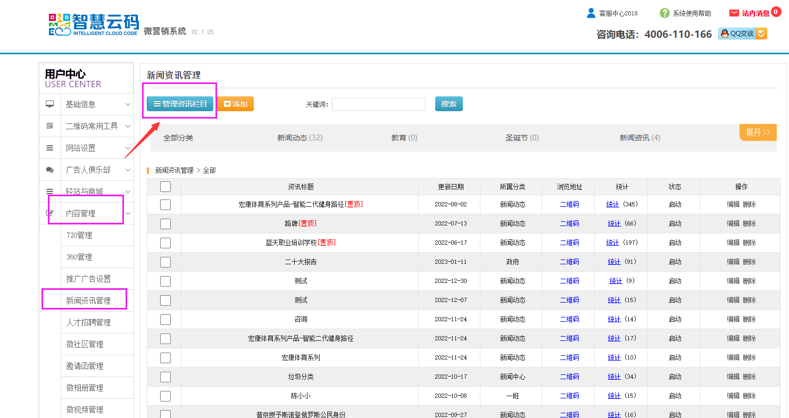Click the 智慧云码 logo
Screen dimensions: 789x418
94,24
